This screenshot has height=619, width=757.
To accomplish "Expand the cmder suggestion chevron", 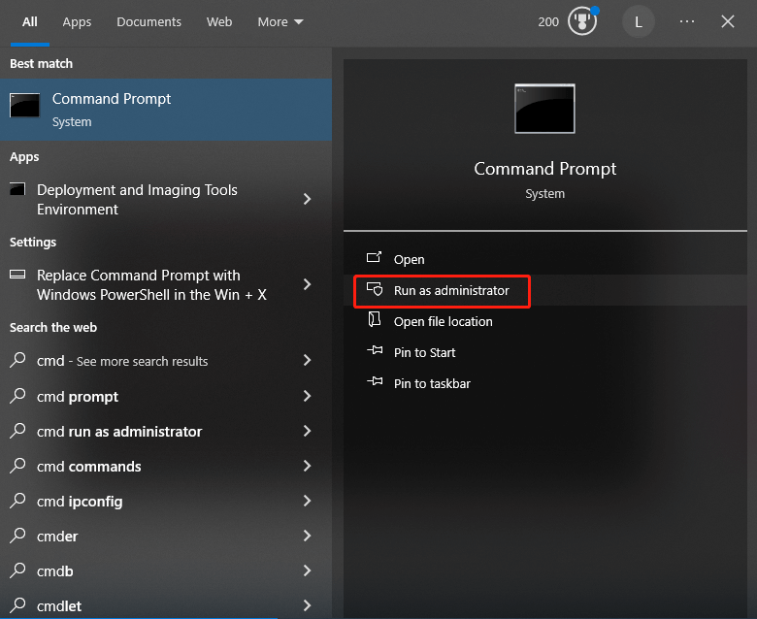I will [307, 536].
